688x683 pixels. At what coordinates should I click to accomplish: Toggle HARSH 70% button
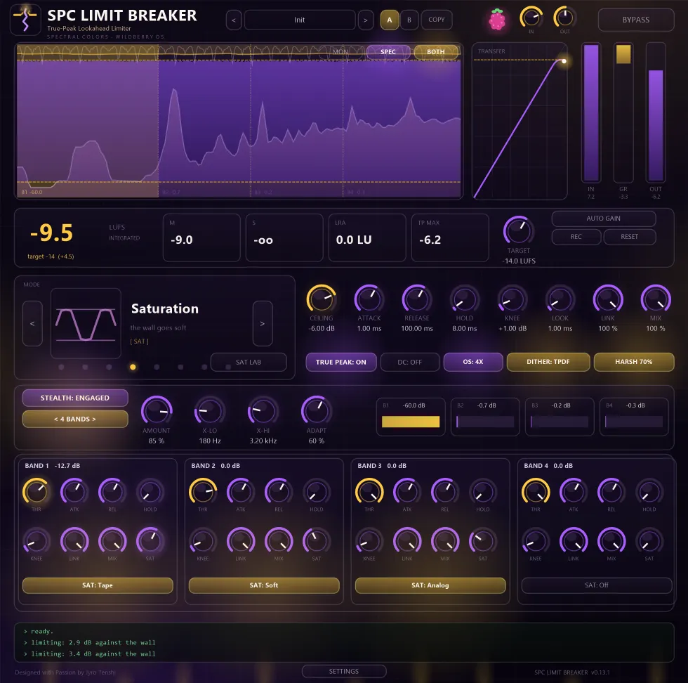point(633,362)
